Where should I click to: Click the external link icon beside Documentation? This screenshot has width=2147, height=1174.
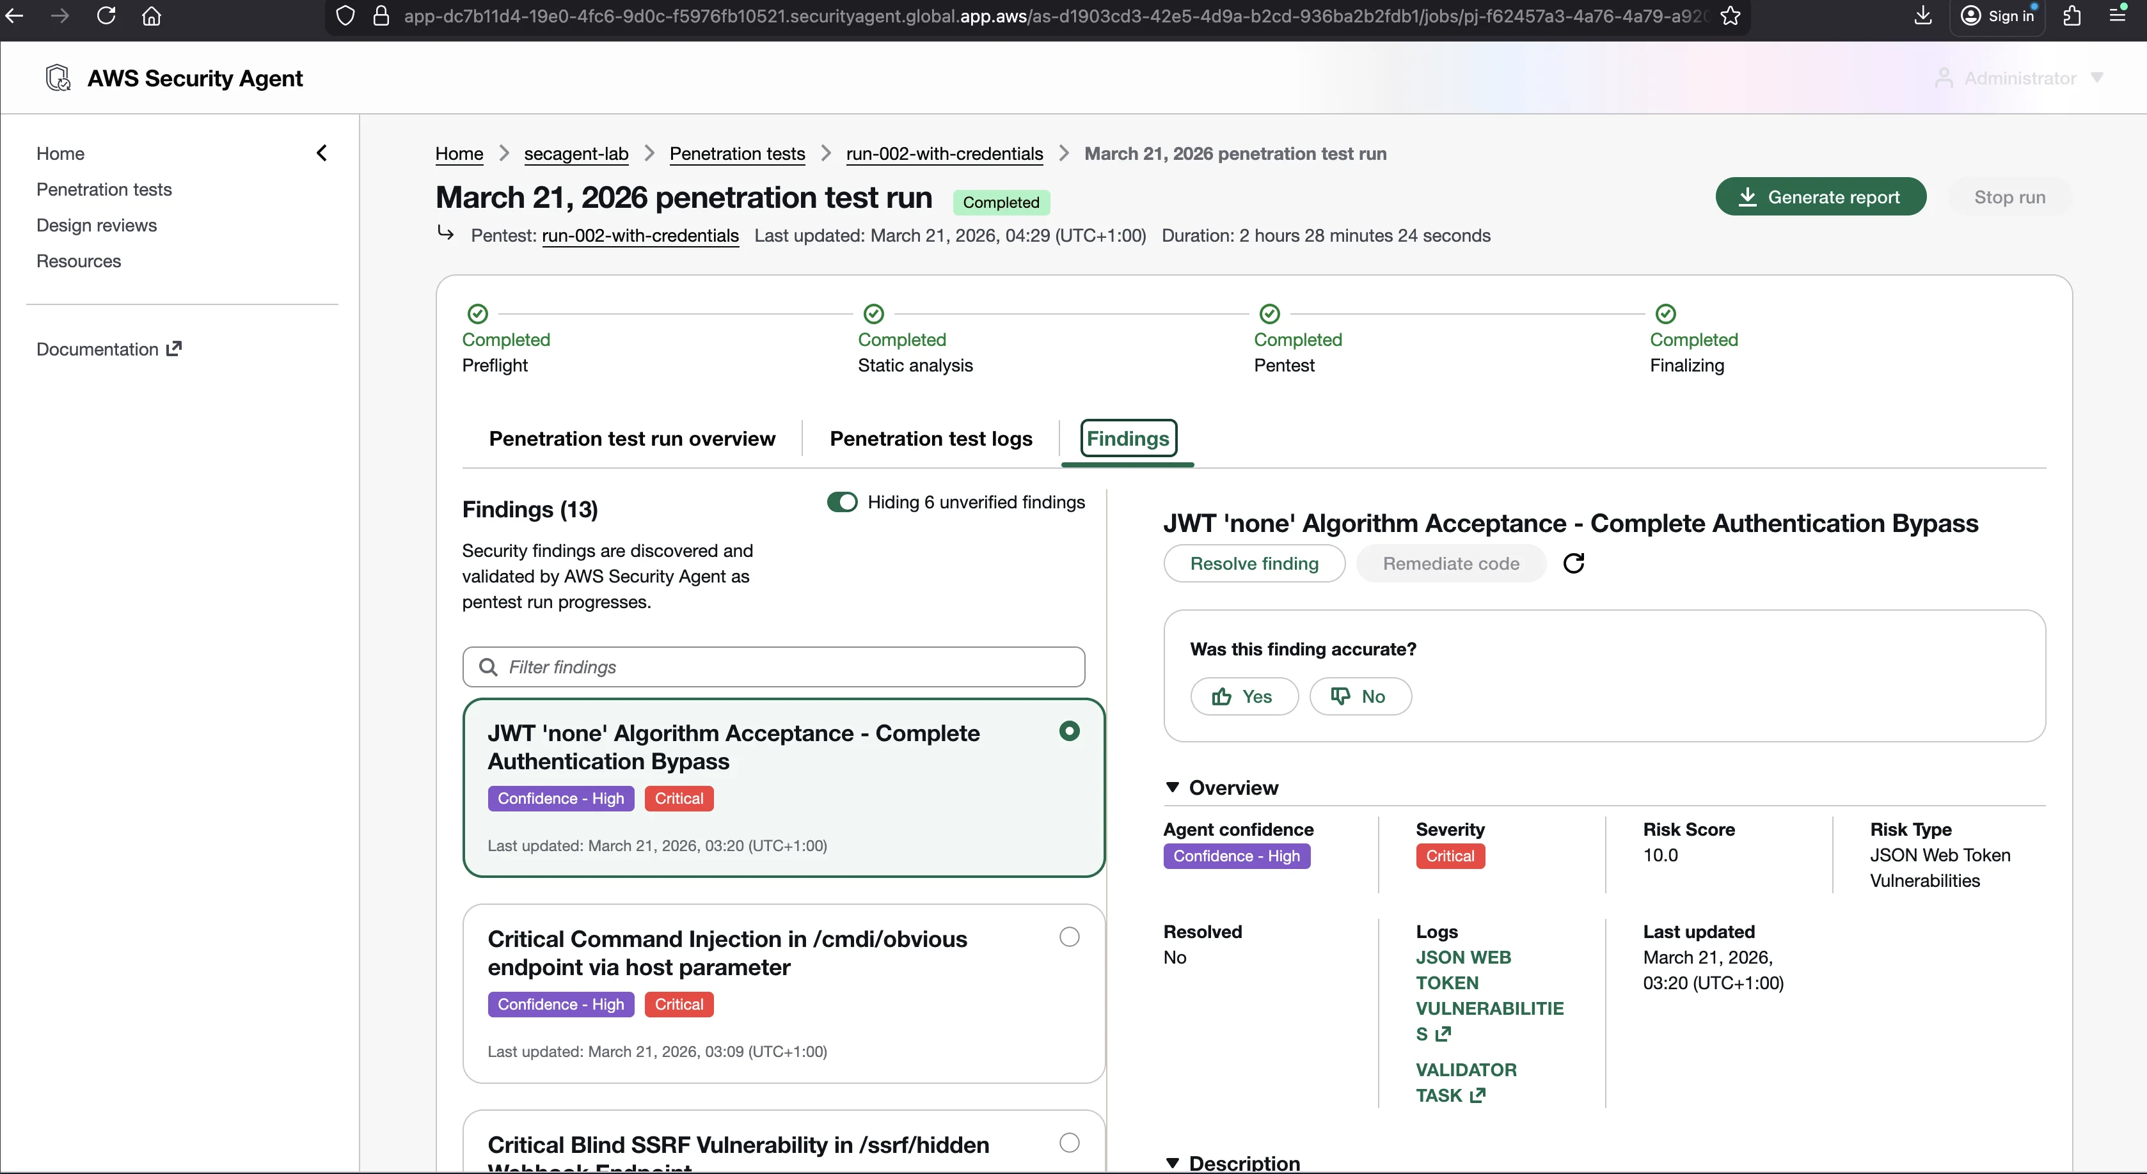click(x=173, y=348)
